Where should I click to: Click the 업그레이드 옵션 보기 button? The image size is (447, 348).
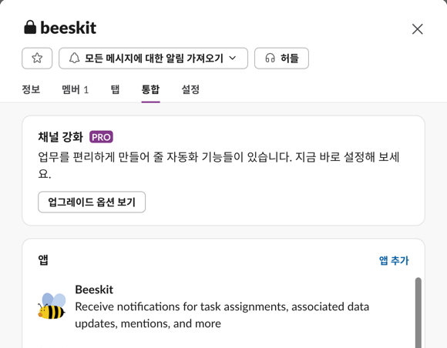[x=92, y=202]
